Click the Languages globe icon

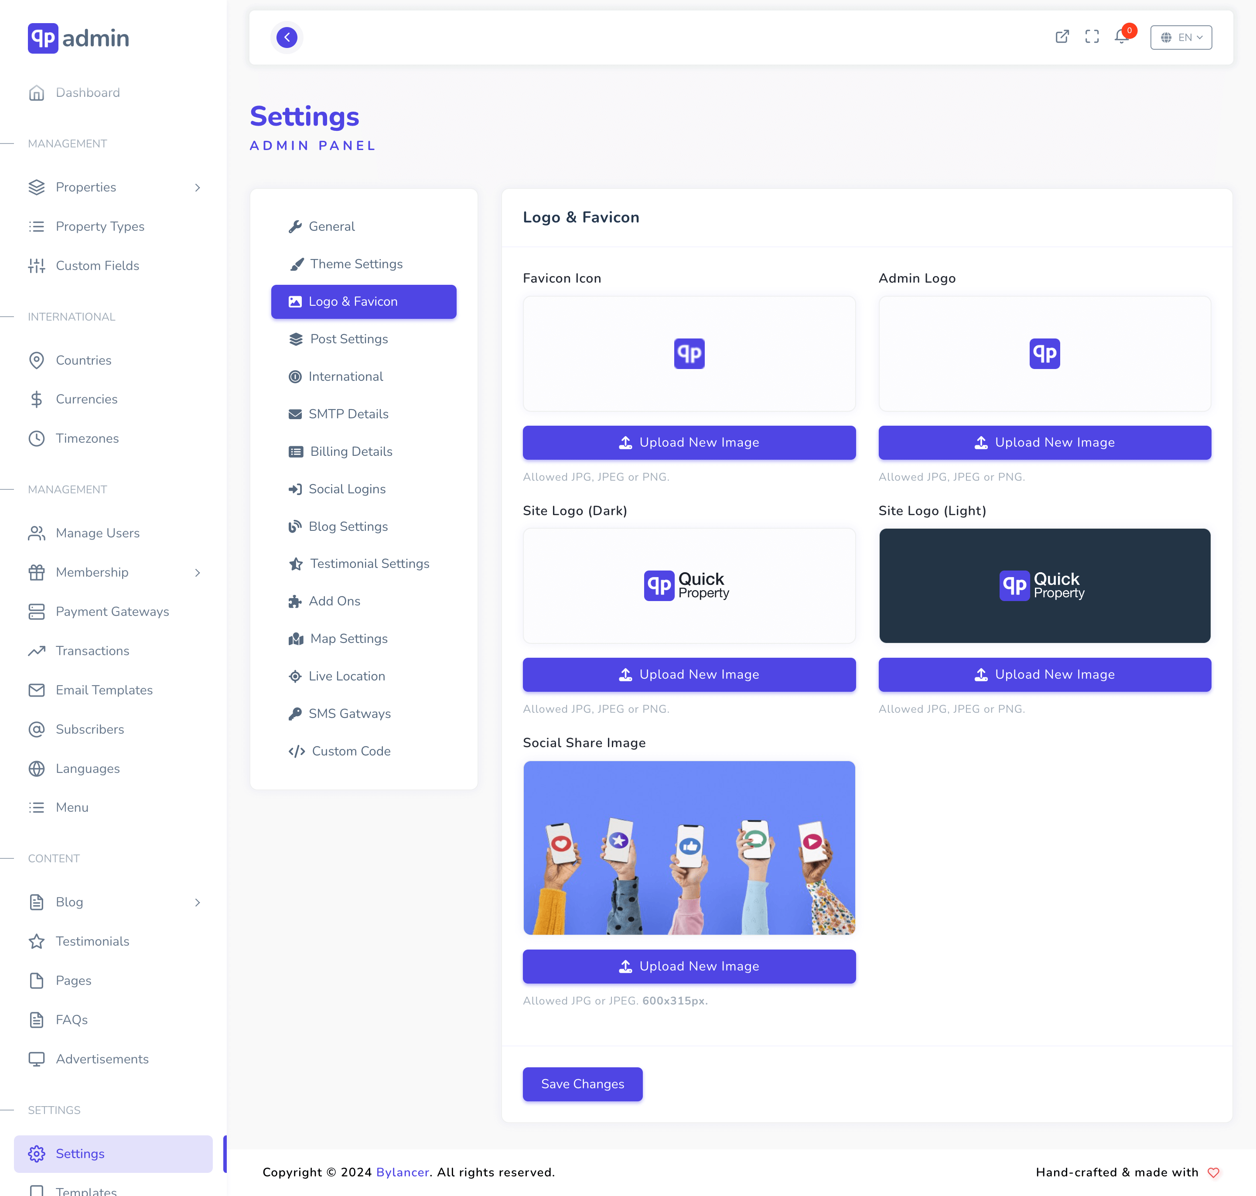click(x=37, y=769)
